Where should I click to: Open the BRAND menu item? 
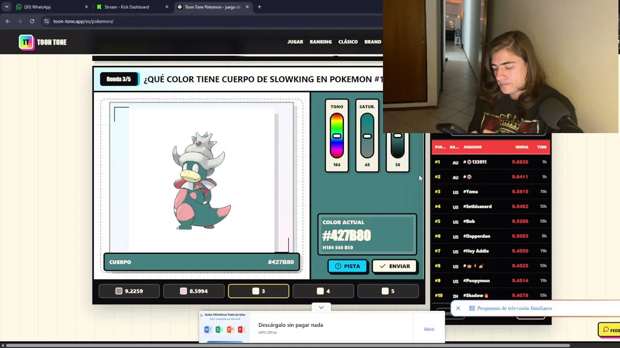[x=372, y=42]
